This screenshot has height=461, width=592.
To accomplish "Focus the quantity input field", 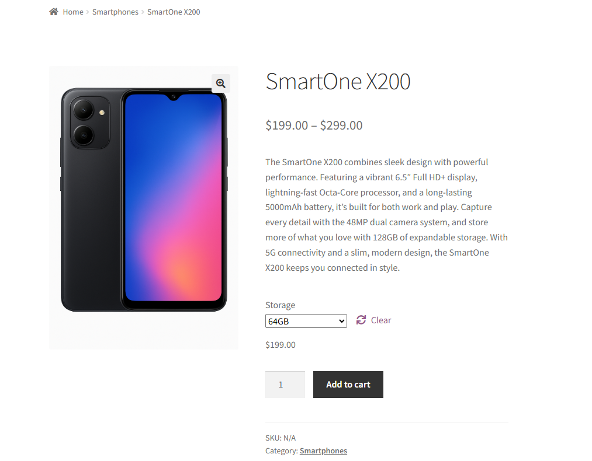I will pyautogui.click(x=285, y=385).
